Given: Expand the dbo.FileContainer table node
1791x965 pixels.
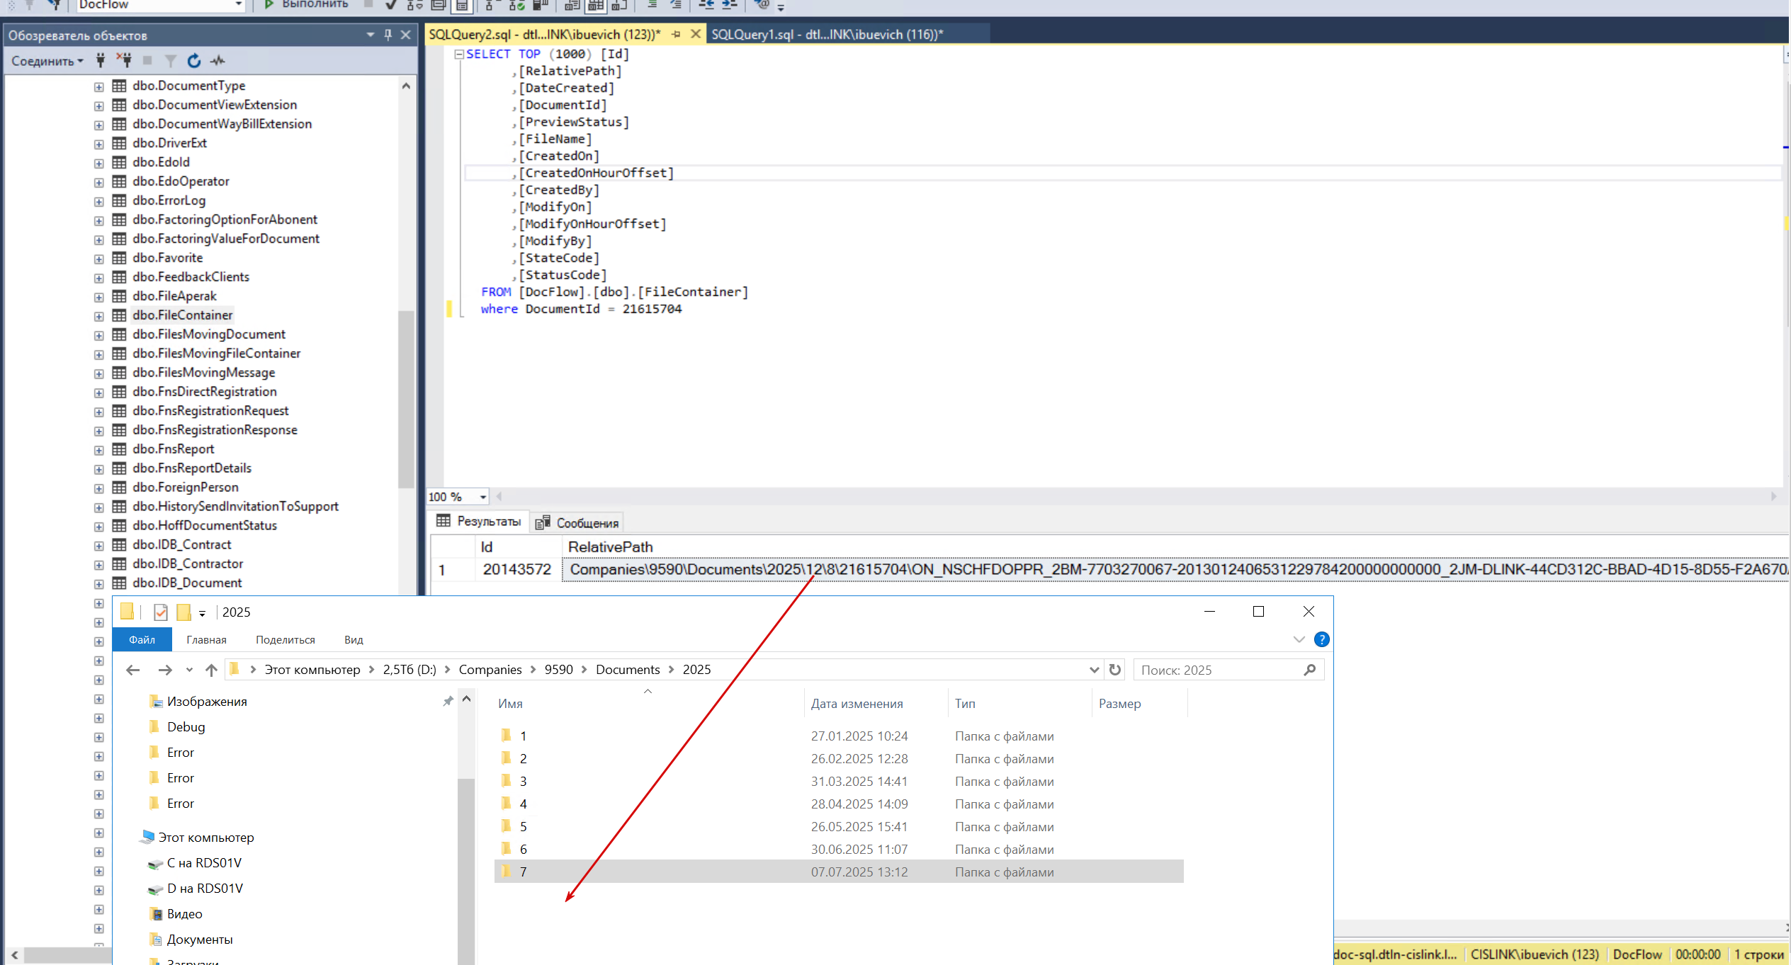Looking at the screenshot, I should [x=99, y=316].
